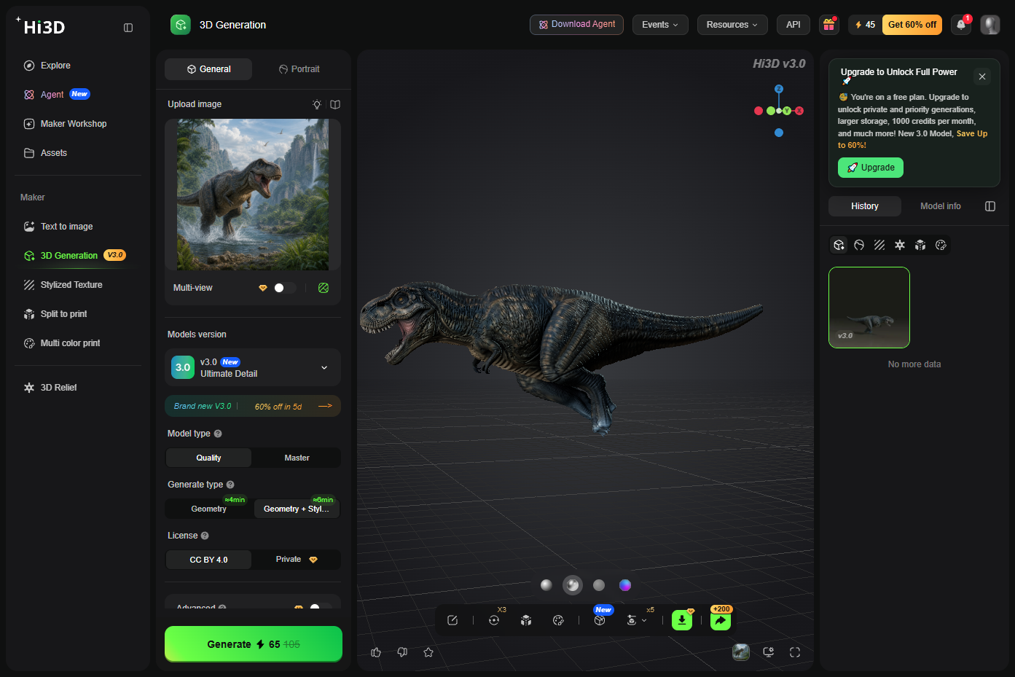Viewport: 1015px width, 677px height.
Task: Open the upload guide book icon
Action: click(x=335, y=104)
